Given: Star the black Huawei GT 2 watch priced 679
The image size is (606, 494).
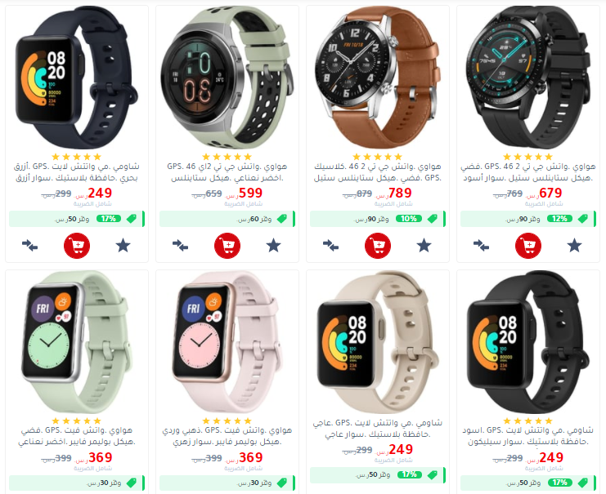Looking at the screenshot, I should point(574,246).
